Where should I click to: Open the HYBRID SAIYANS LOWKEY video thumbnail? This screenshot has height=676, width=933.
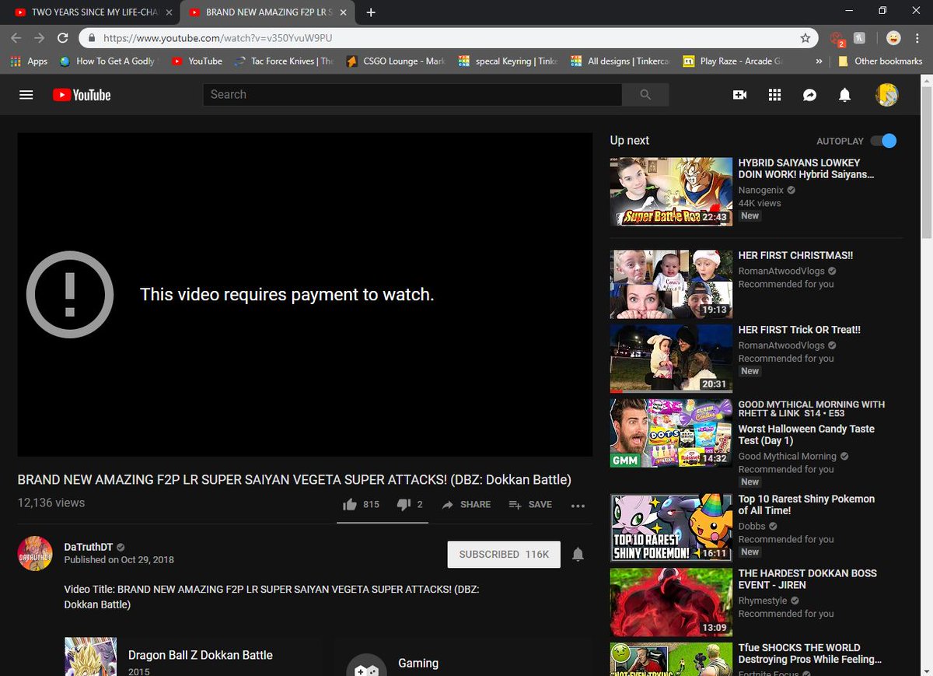click(x=671, y=192)
